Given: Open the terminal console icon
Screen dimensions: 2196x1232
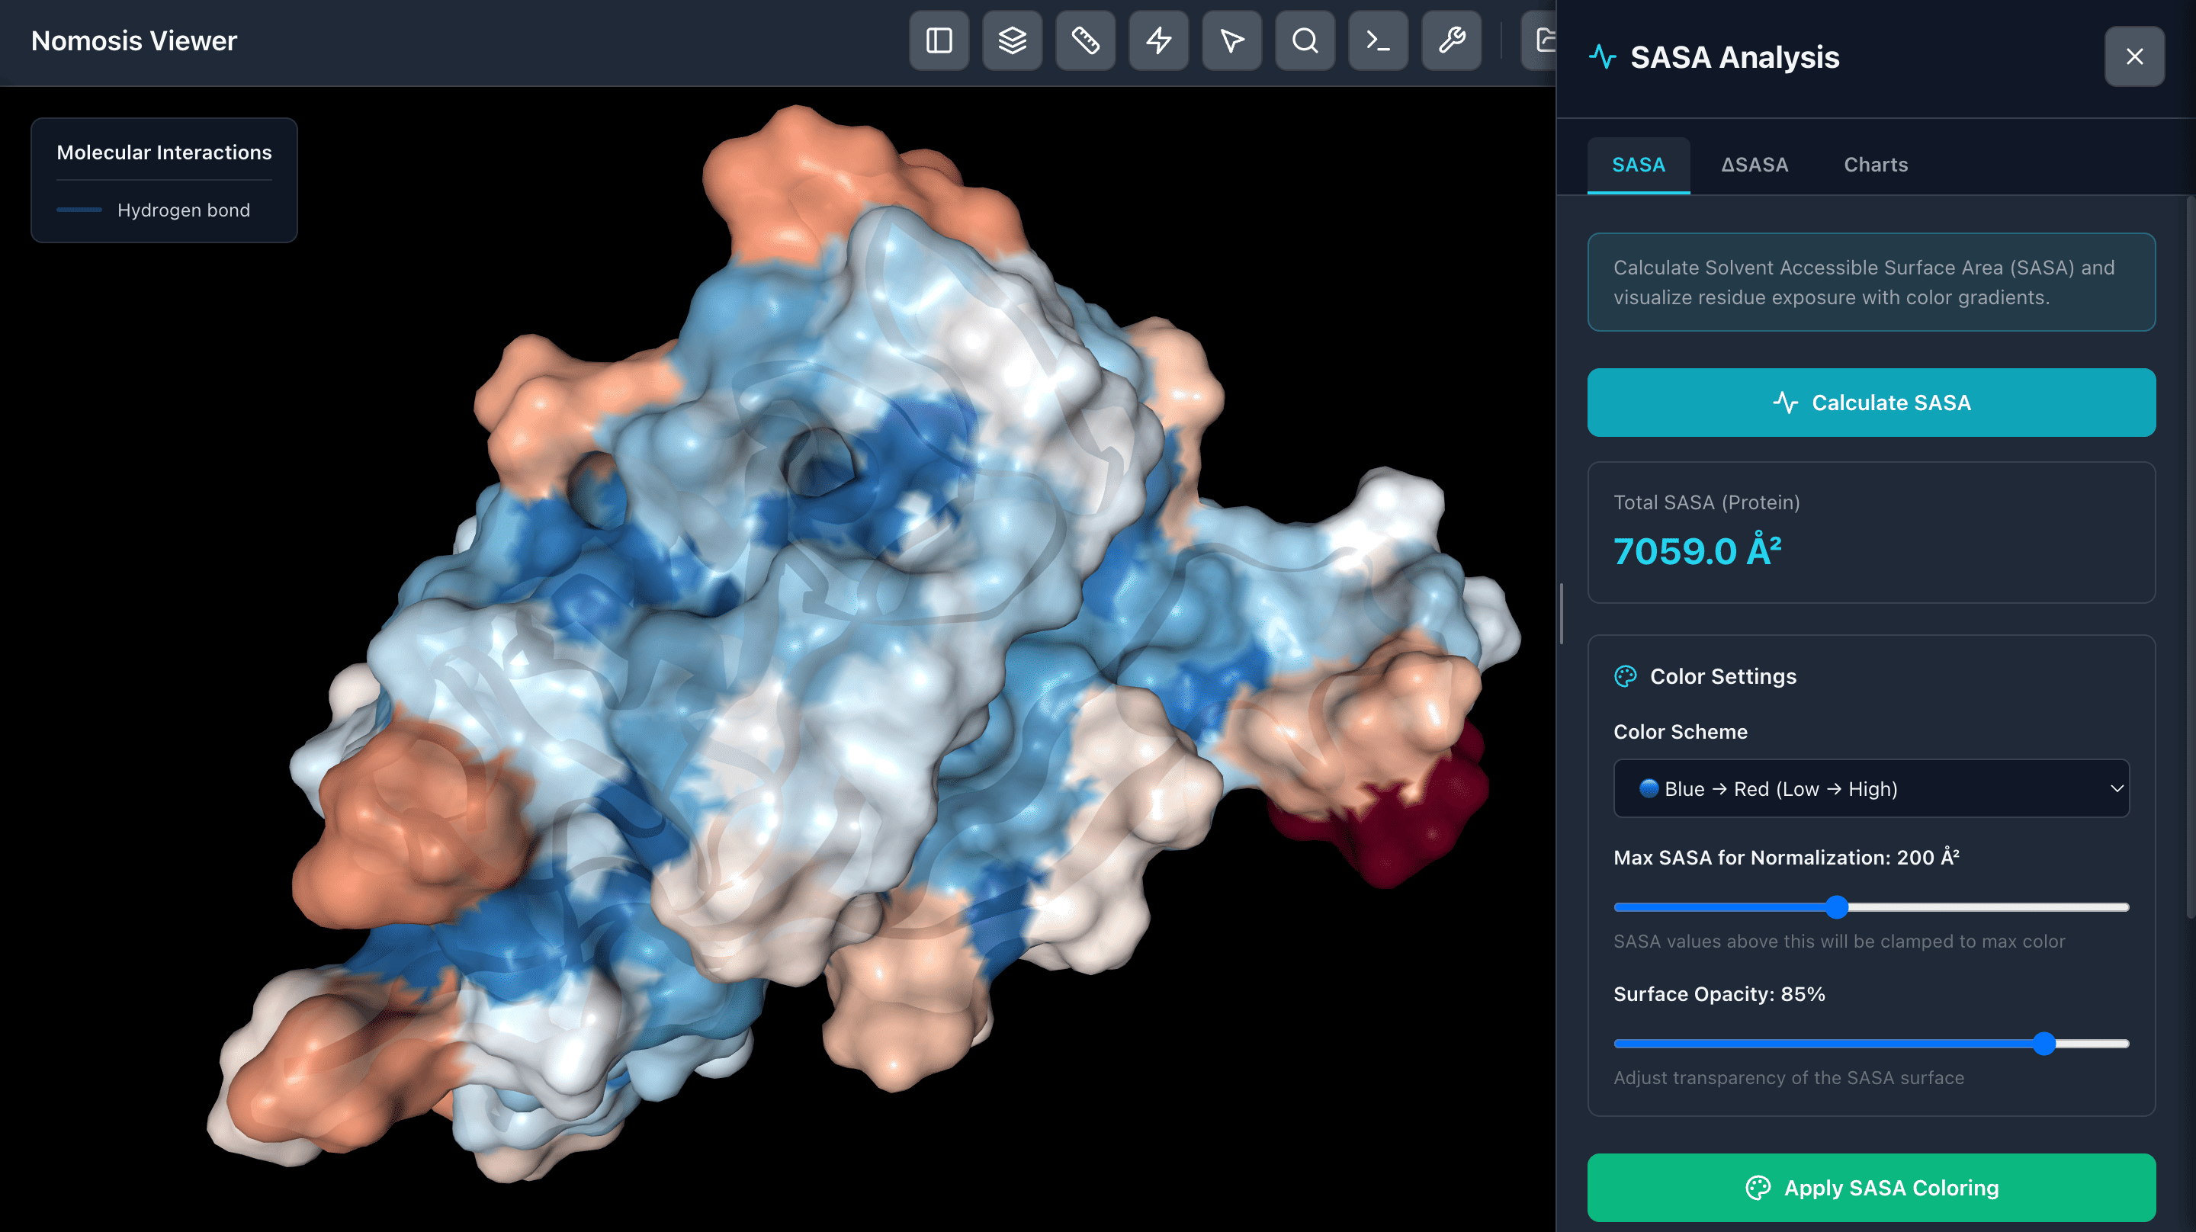Looking at the screenshot, I should click(x=1379, y=40).
